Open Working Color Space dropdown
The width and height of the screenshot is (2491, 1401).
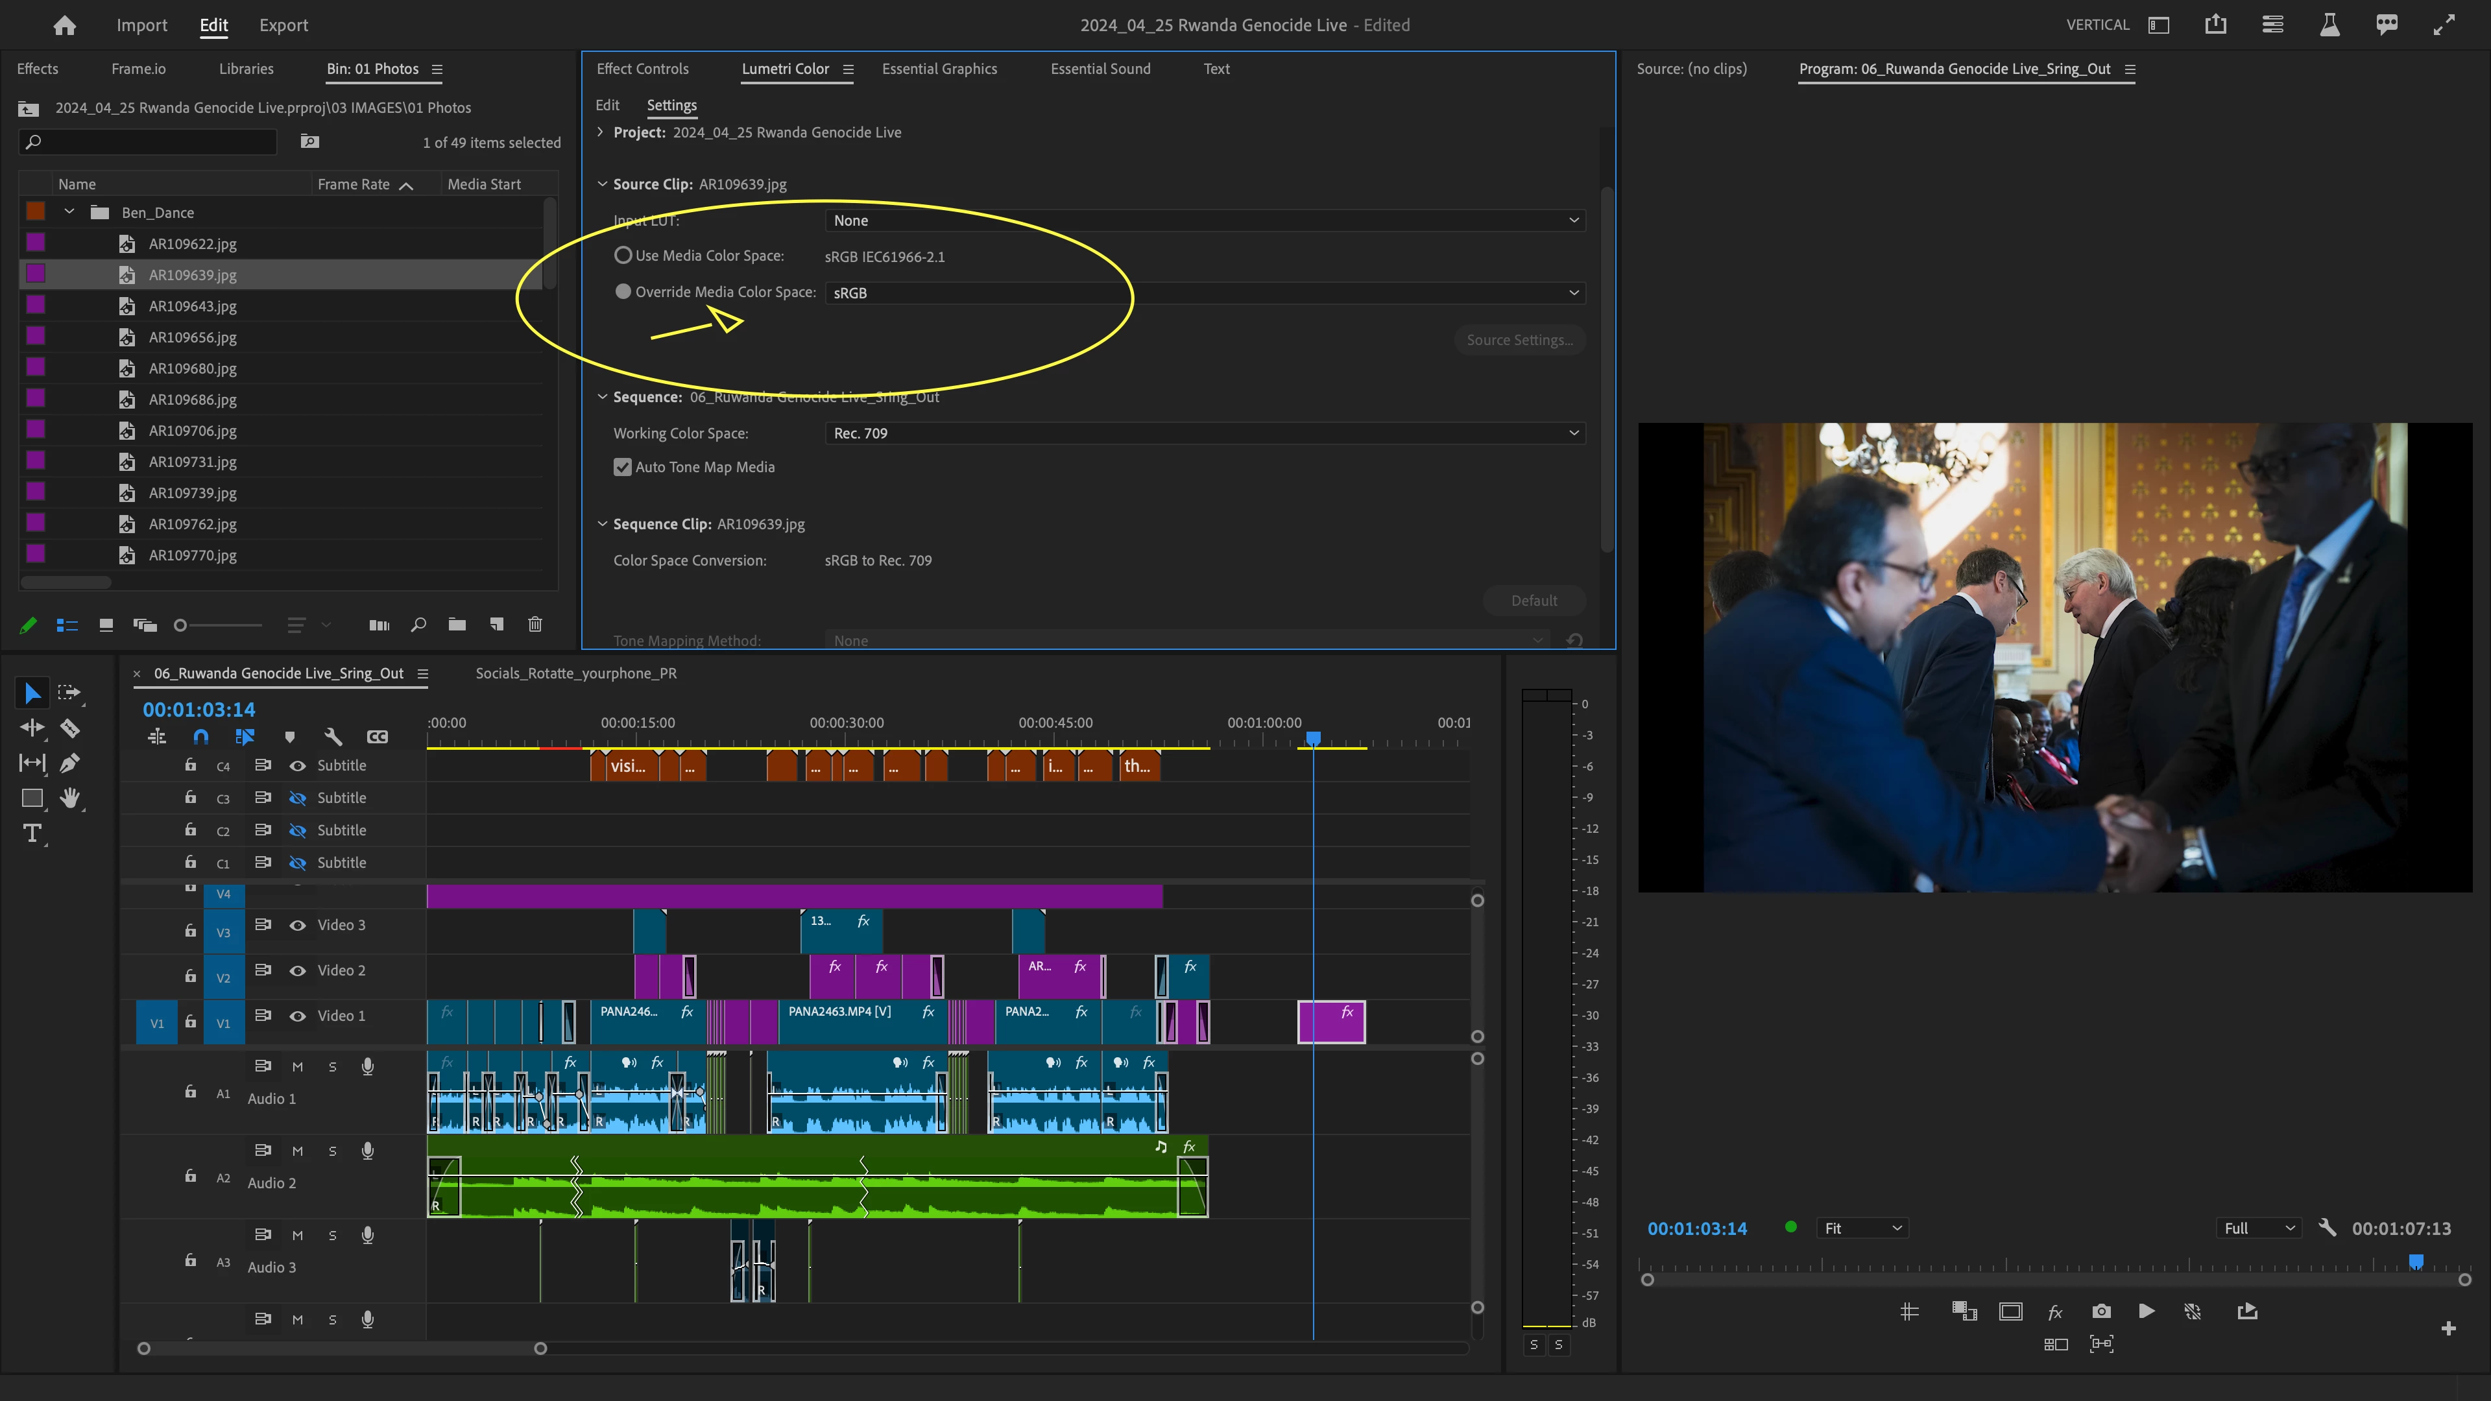pos(1204,433)
